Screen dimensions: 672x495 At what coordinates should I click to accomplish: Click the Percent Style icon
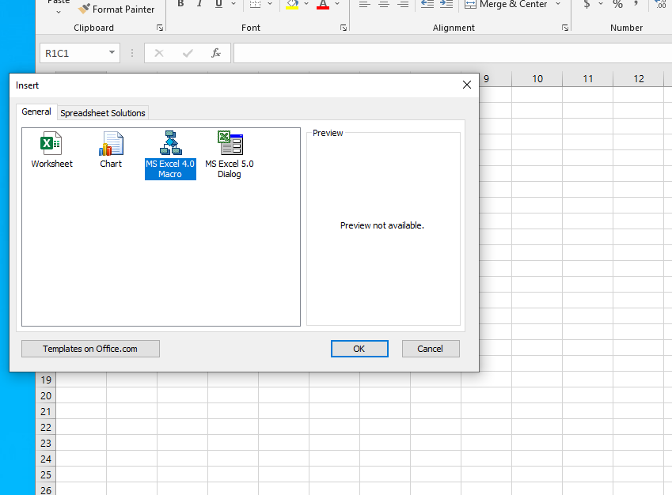click(617, 5)
